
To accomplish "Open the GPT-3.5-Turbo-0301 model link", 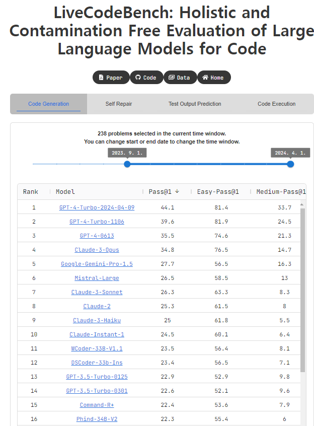I will pos(97,391).
